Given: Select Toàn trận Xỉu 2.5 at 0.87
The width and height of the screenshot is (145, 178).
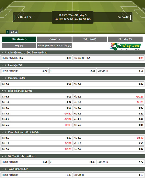Looking at the screenshot, I should (108, 84).
